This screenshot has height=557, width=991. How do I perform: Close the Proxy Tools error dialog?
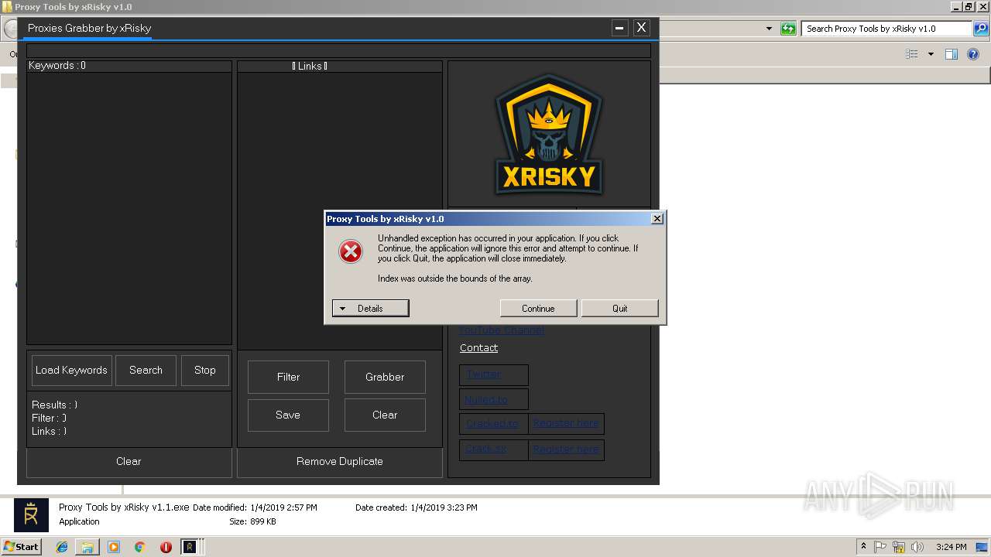[657, 219]
